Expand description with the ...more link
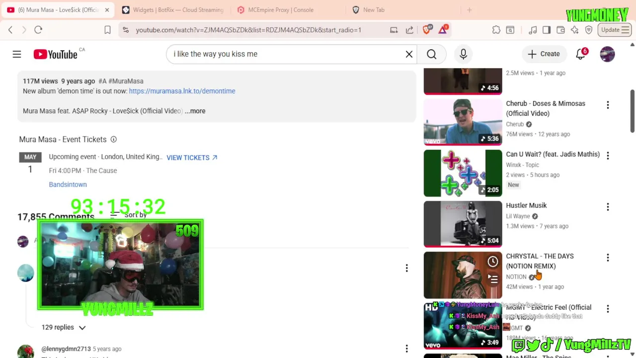This screenshot has width=636, height=358. 195,111
